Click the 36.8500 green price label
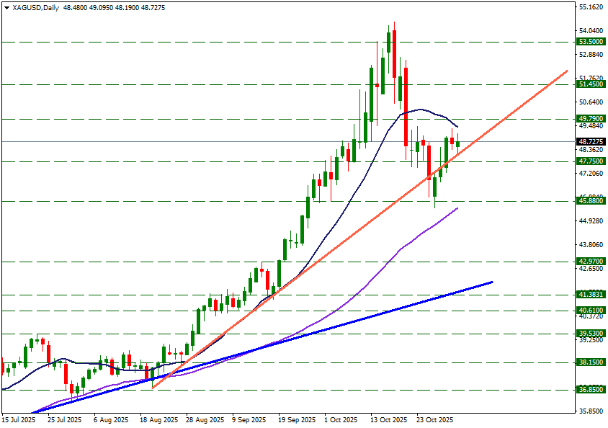Screen dimensions: 608x428 [x=590, y=389]
